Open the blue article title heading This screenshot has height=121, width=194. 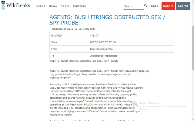107,20
